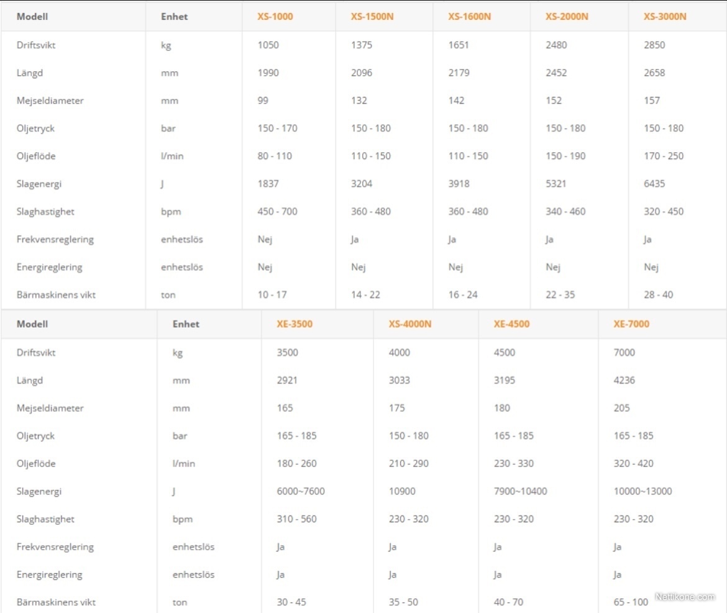This screenshot has height=613, width=727.
Task: Select Bärmaskinens vikt value 35 - 50
Action: click(403, 602)
